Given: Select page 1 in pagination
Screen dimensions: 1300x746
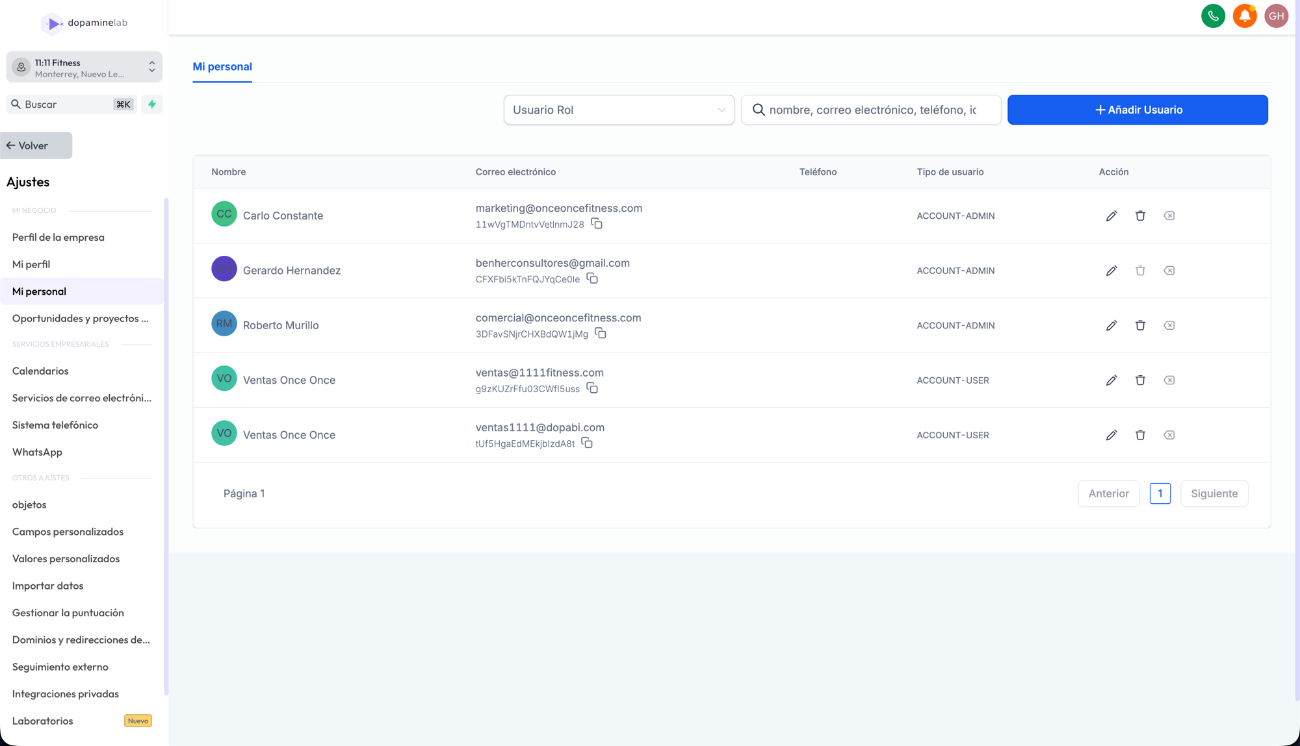Looking at the screenshot, I should click(x=1160, y=493).
